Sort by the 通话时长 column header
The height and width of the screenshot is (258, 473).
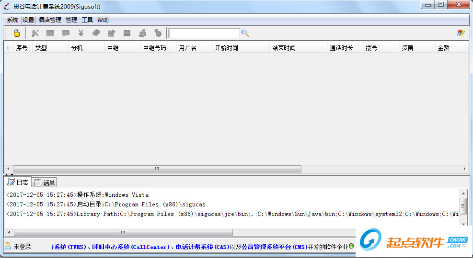point(345,48)
